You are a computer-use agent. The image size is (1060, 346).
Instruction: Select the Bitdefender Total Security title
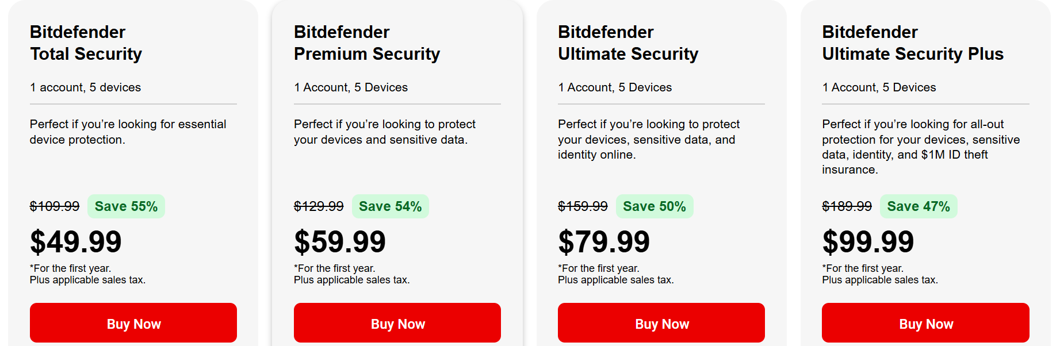(86, 43)
